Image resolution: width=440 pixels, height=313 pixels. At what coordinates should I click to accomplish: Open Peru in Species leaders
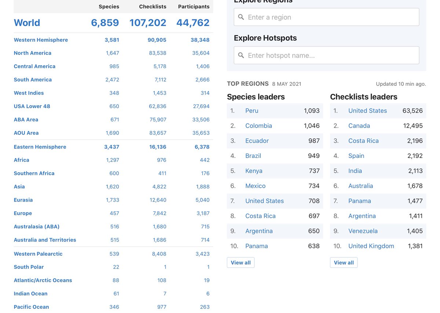tap(252, 111)
